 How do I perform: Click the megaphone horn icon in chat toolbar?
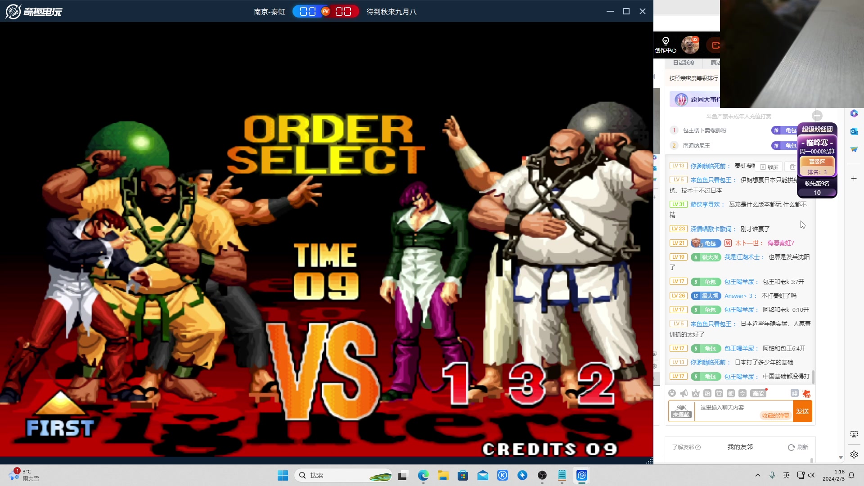click(x=684, y=393)
